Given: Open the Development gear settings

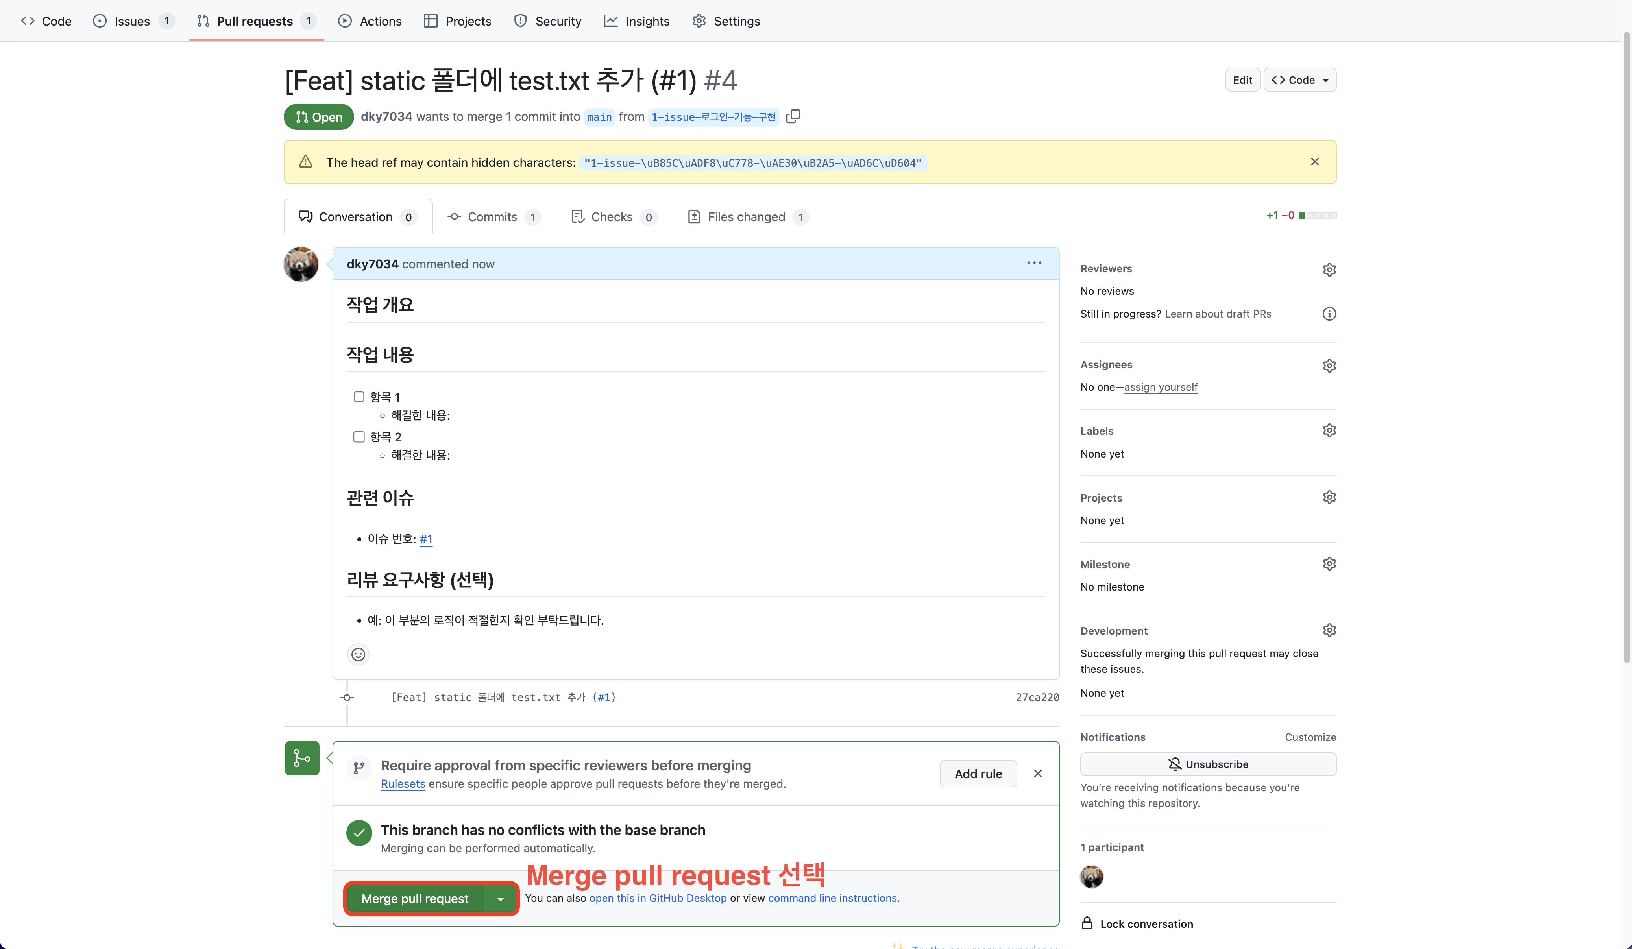Looking at the screenshot, I should [x=1329, y=631].
